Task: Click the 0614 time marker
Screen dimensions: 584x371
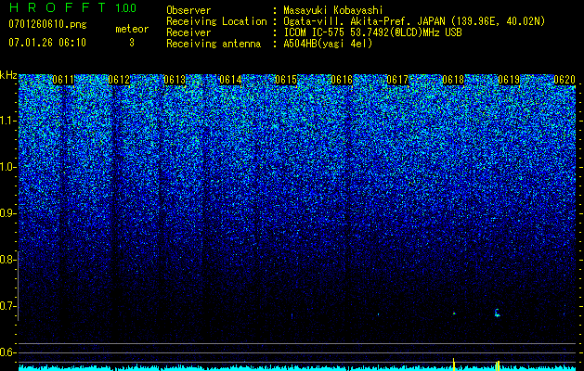Action: (x=230, y=80)
